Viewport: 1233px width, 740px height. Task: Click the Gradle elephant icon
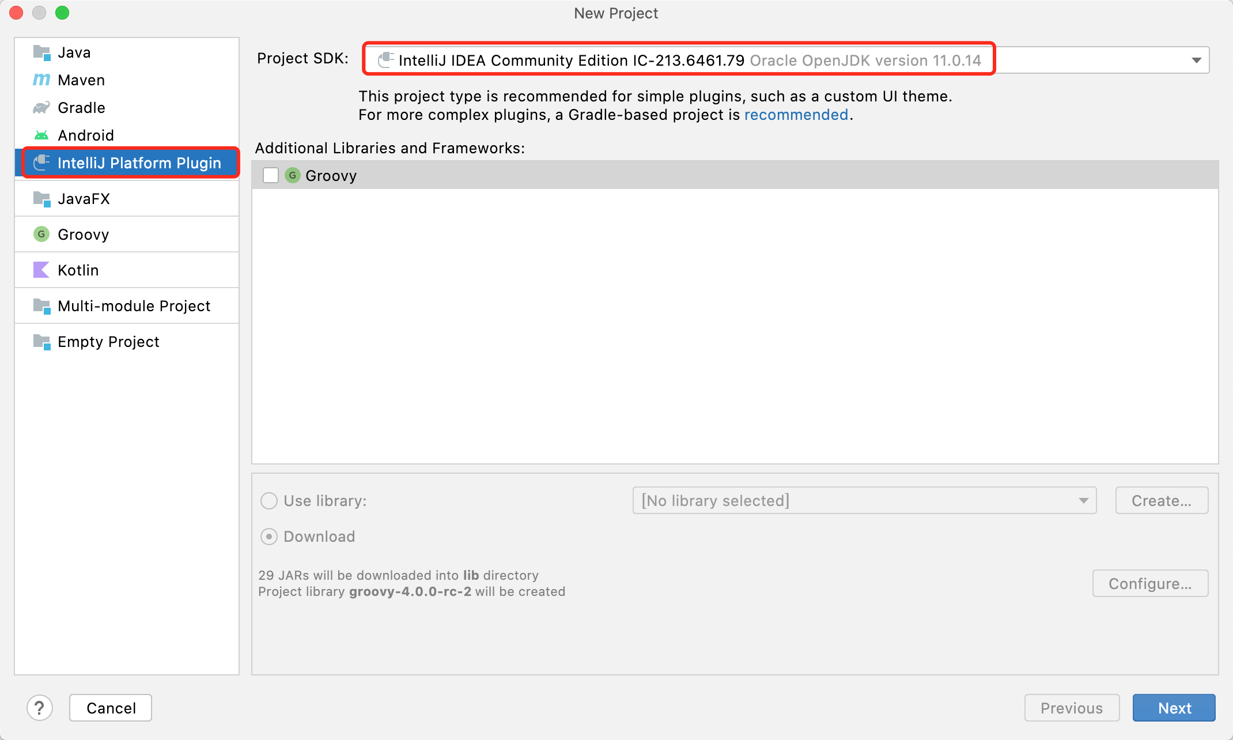click(41, 107)
